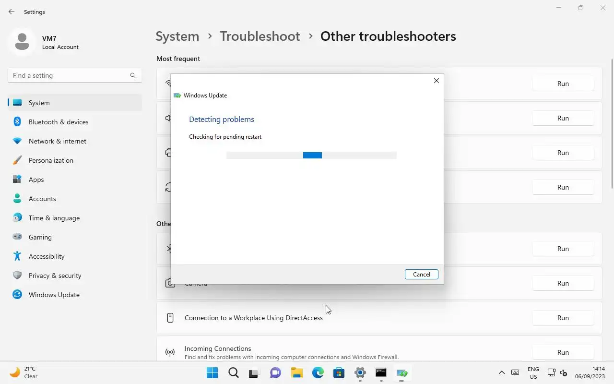Launch Microsoft Edge from taskbar
Viewport: 614px width, 384px height.
click(x=318, y=372)
